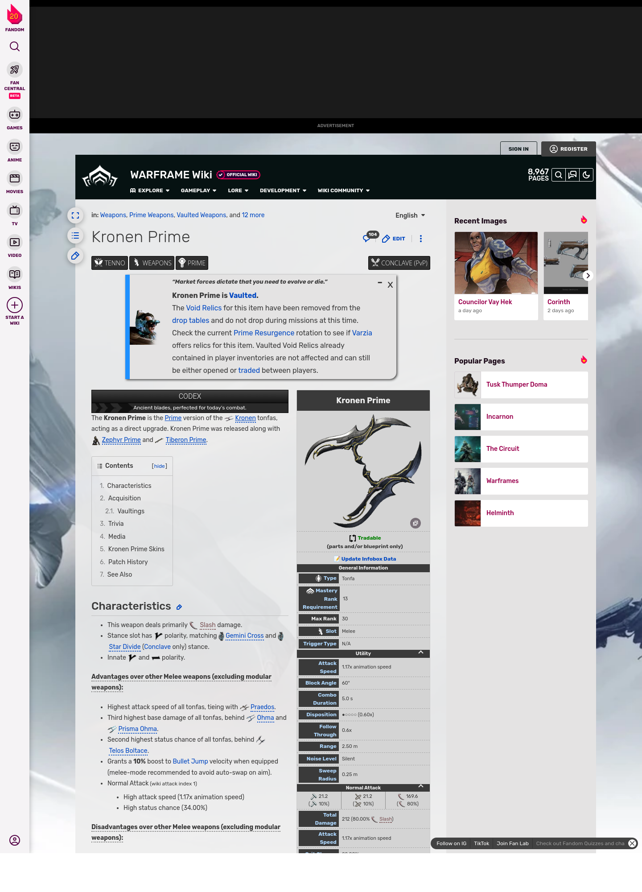The image size is (642, 892).
Task: Open the page more-actions three dots
Action: click(x=421, y=239)
